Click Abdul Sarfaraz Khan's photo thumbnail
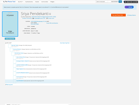This screenshot has height=105, width=139. (14, 58)
